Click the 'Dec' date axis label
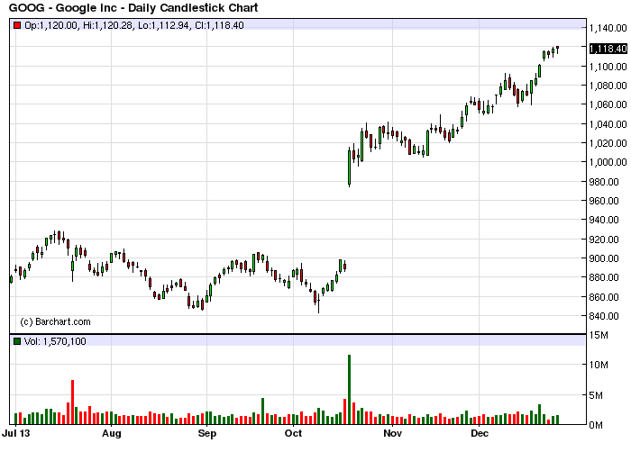 click(x=480, y=433)
